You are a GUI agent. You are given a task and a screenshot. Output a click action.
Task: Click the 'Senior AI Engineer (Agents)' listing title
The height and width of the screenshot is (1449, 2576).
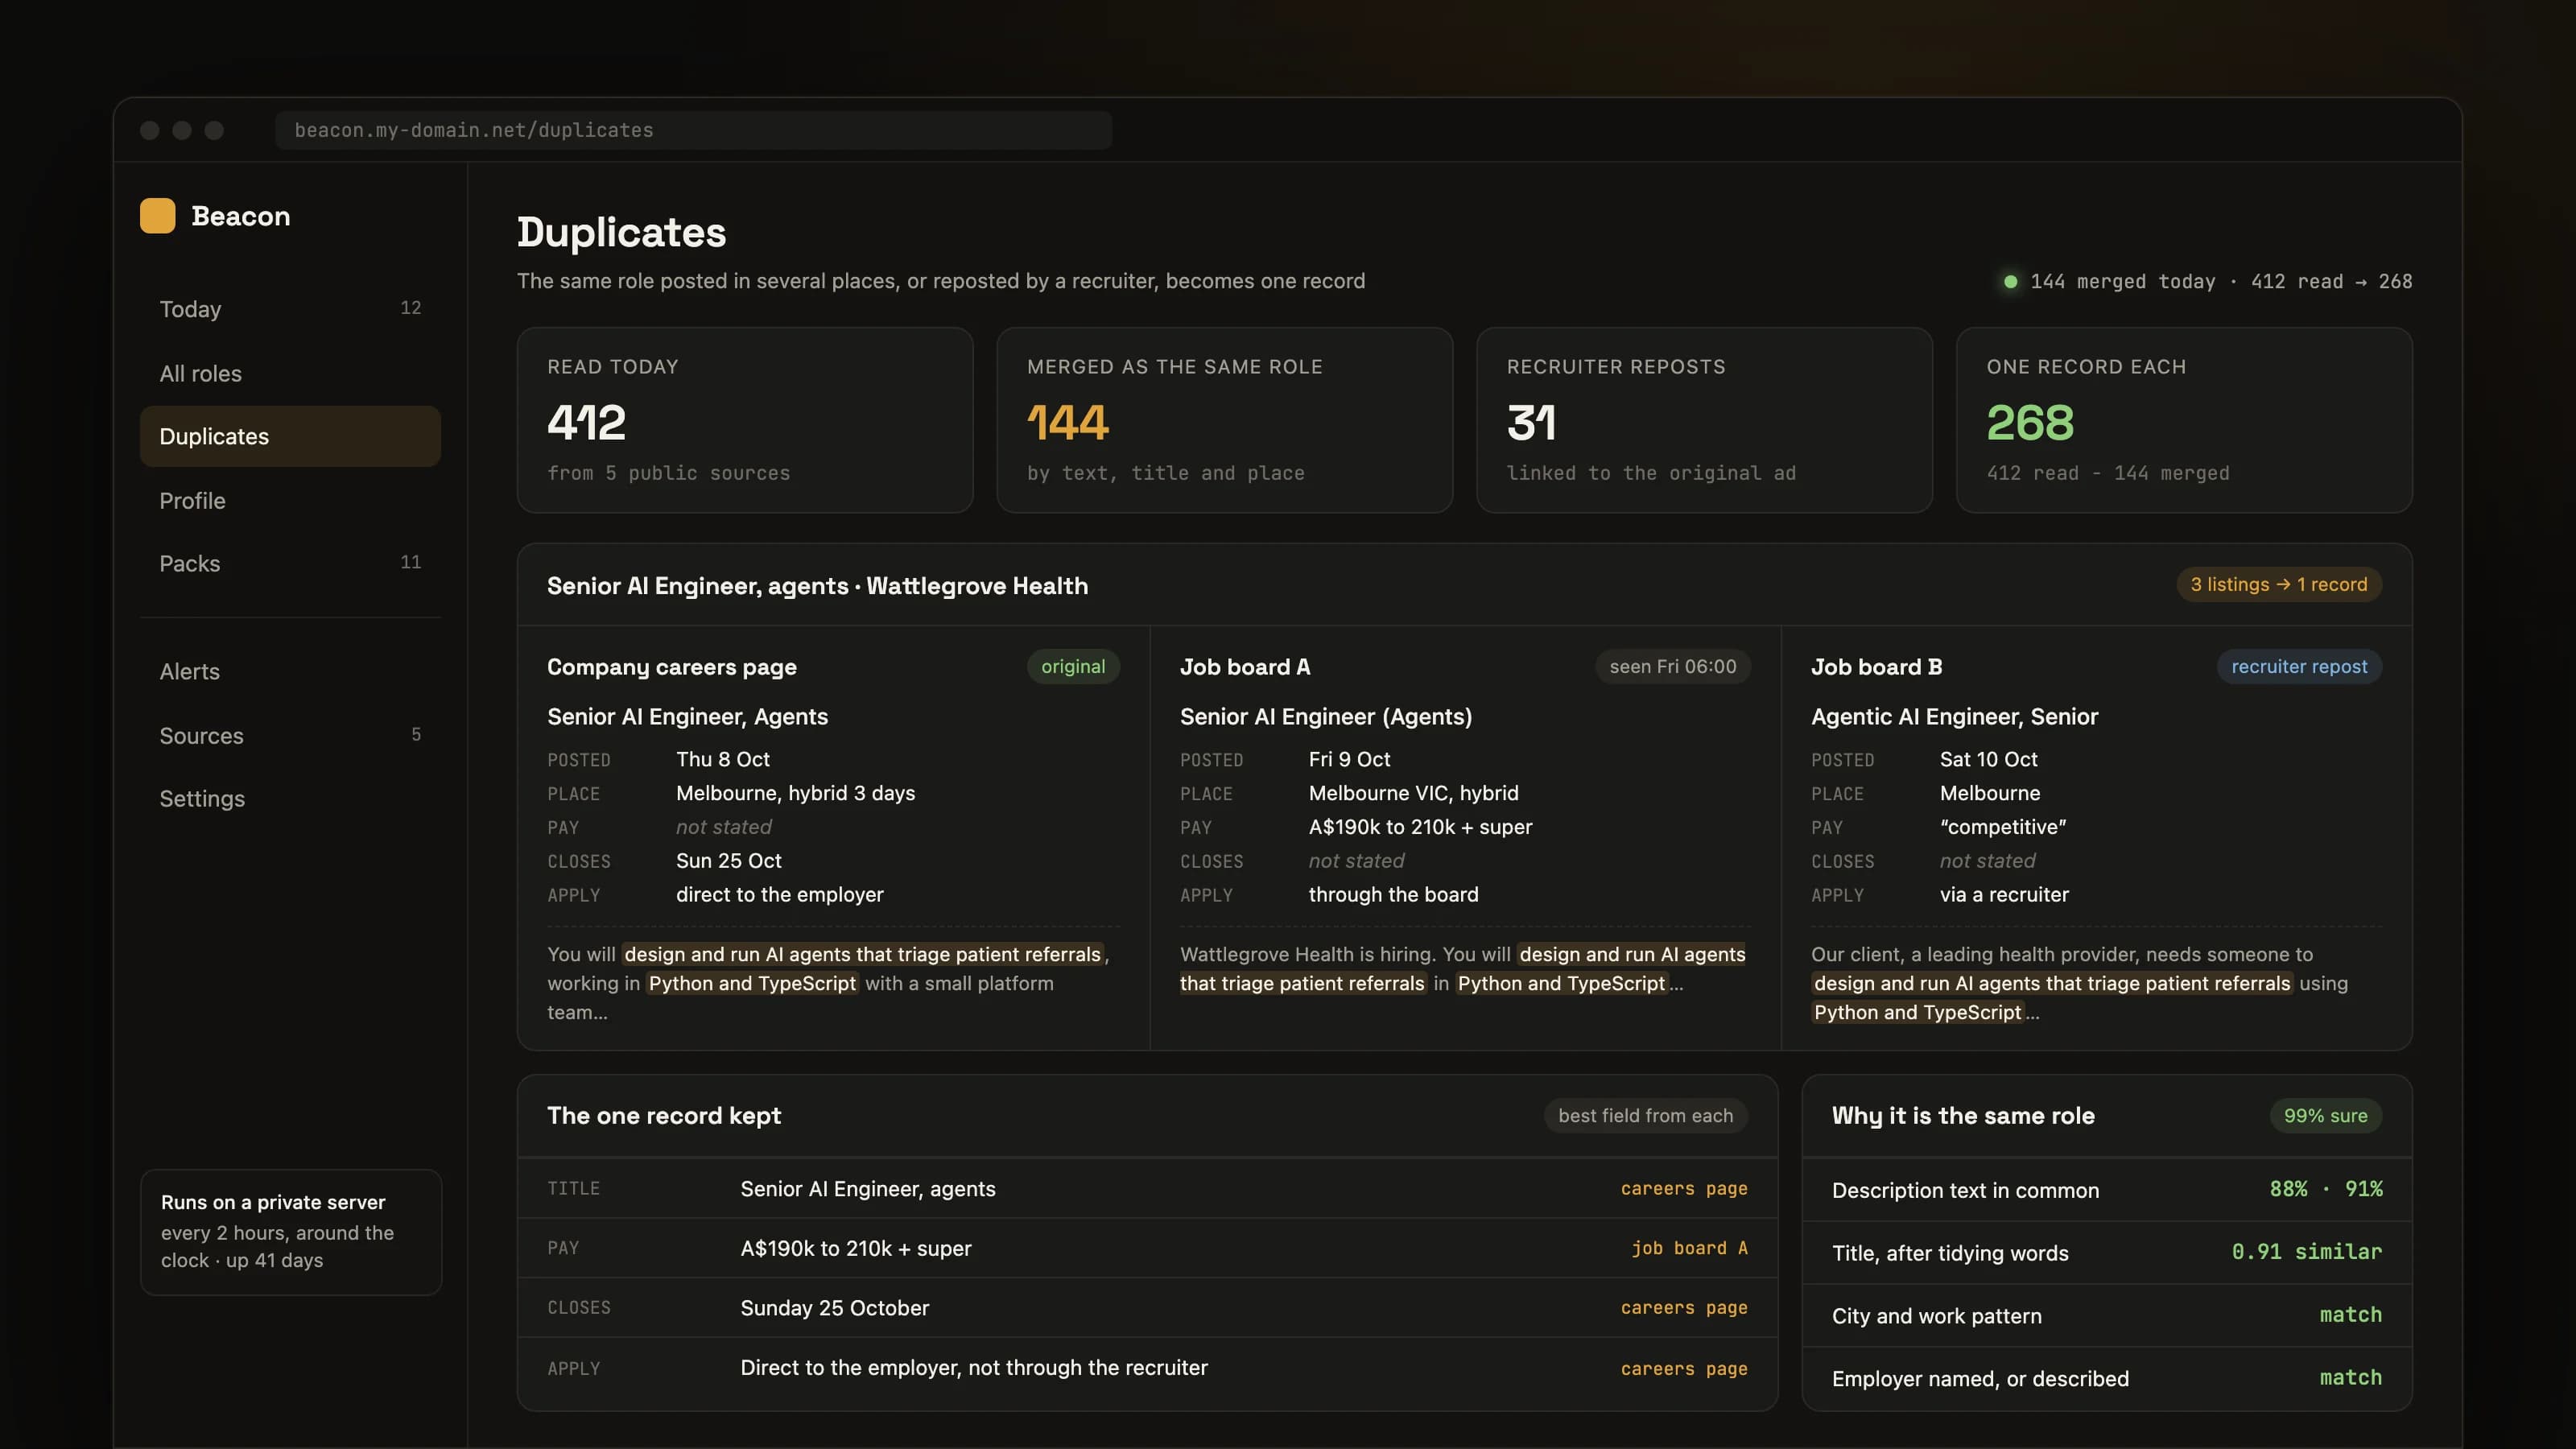(1326, 716)
